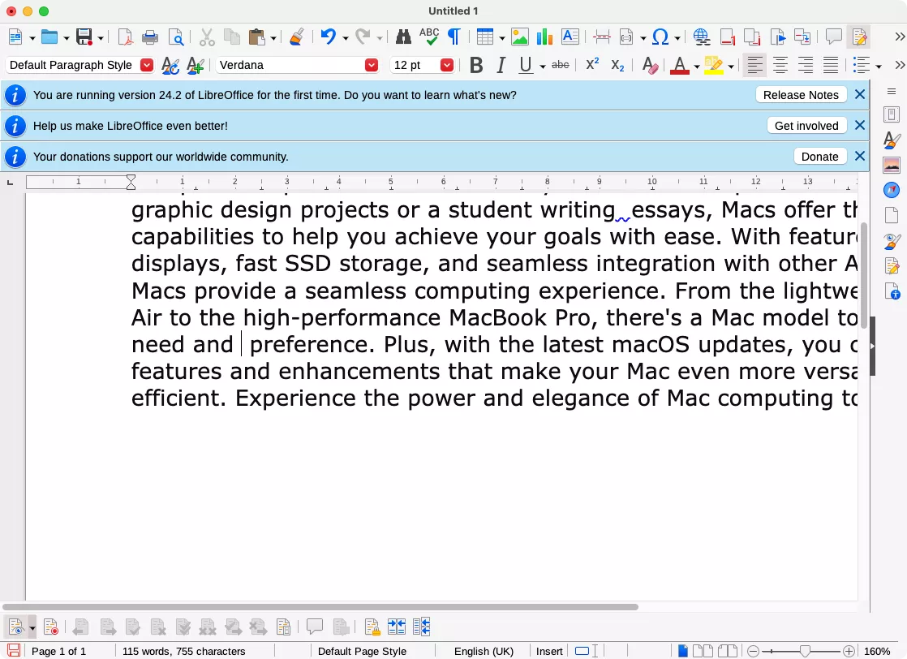Image resolution: width=907 pixels, height=659 pixels.
Task: Insert Comment speech bubble in top toolbar
Action: click(833, 37)
